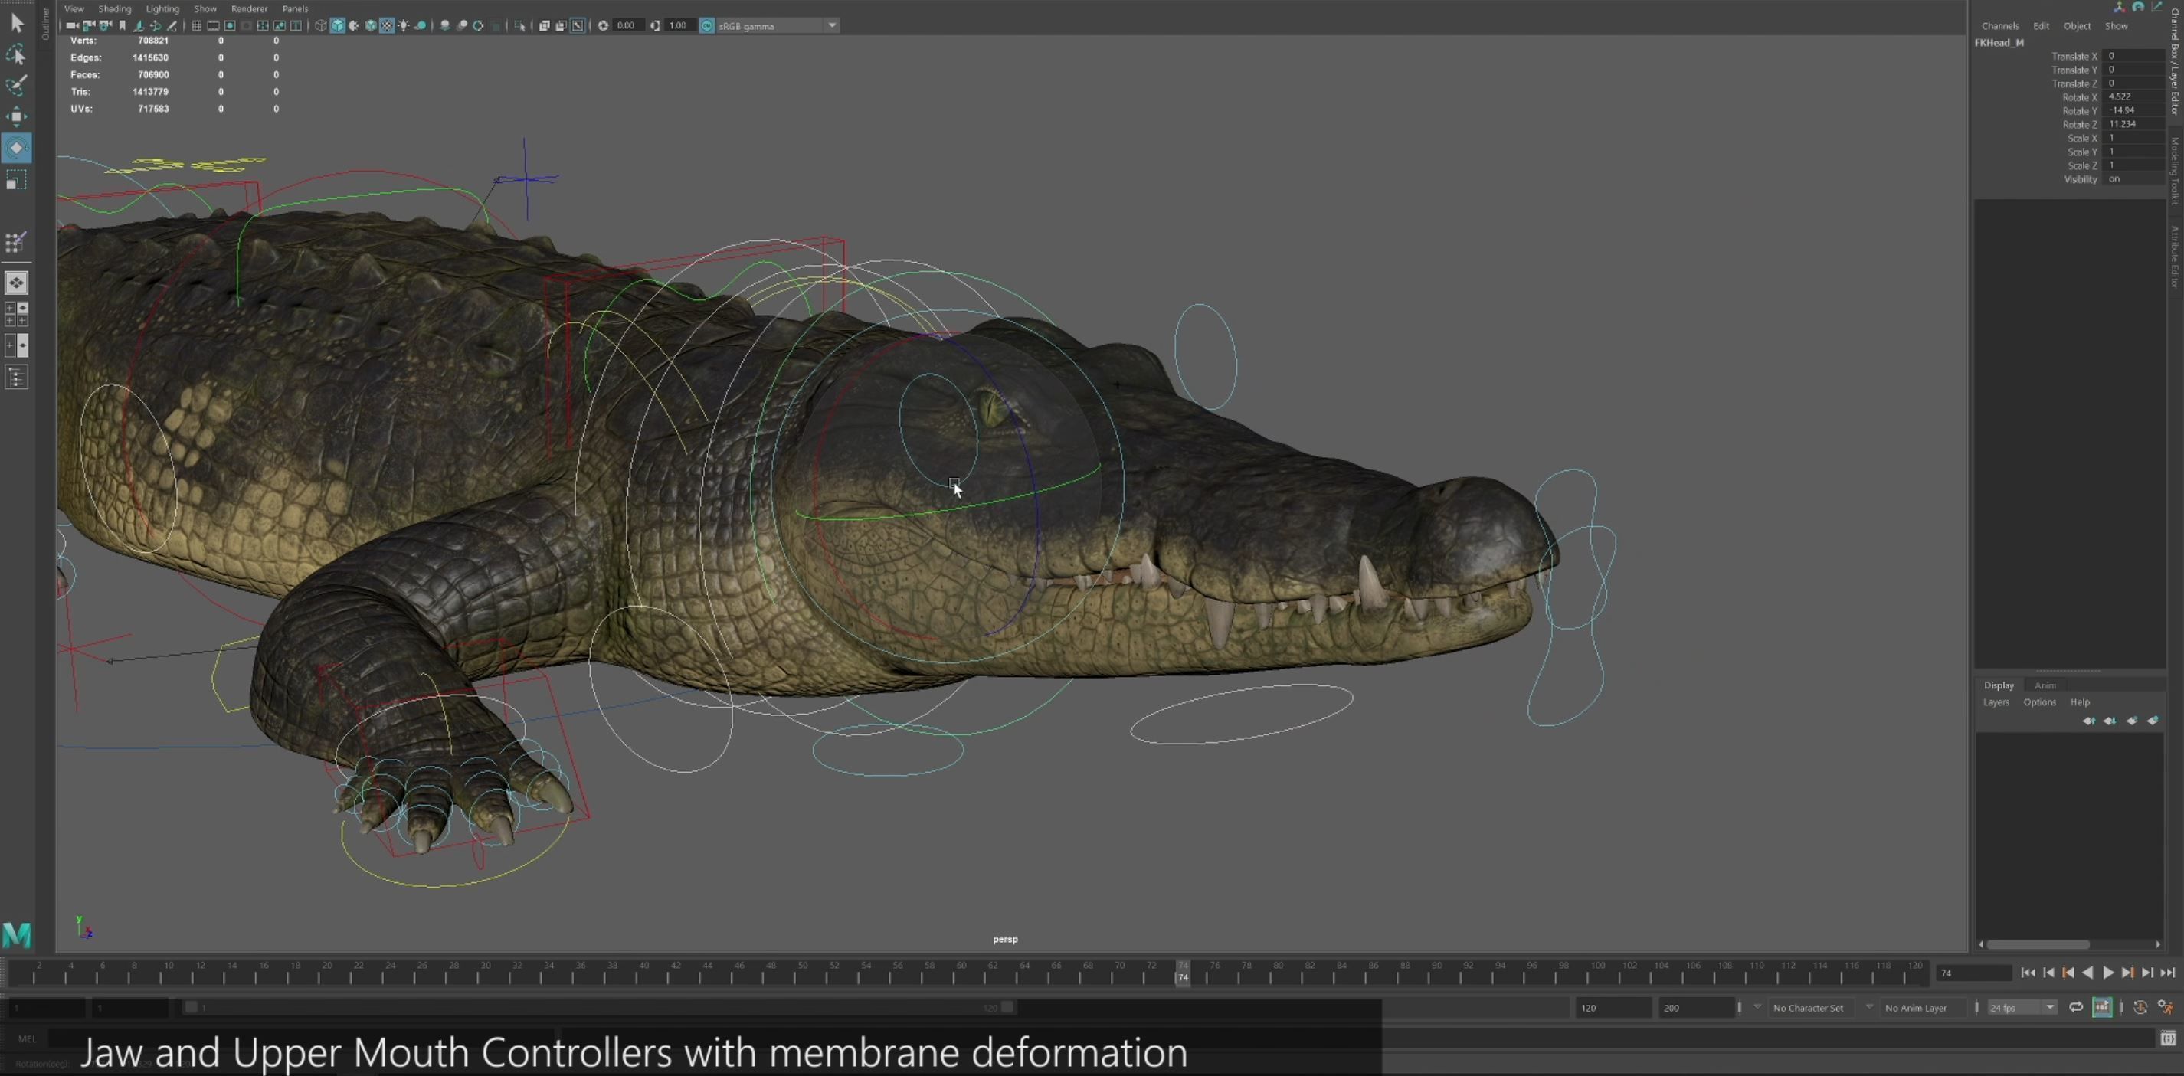The height and width of the screenshot is (1076, 2184).
Task: Toggle the textured checker icon
Action: pyautogui.click(x=388, y=25)
